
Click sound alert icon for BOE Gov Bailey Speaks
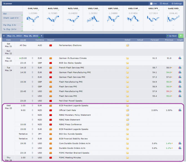(x=32, y=63)
